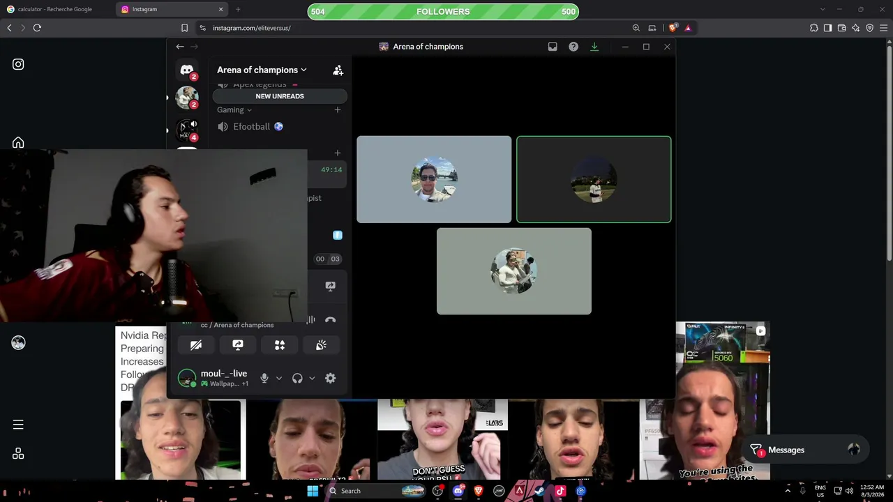Switch to calculator - Recherche Google tab
The image size is (893, 502).
click(56, 9)
